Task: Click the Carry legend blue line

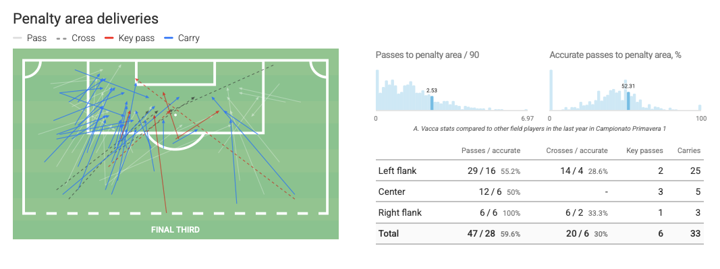Action: click(x=169, y=38)
